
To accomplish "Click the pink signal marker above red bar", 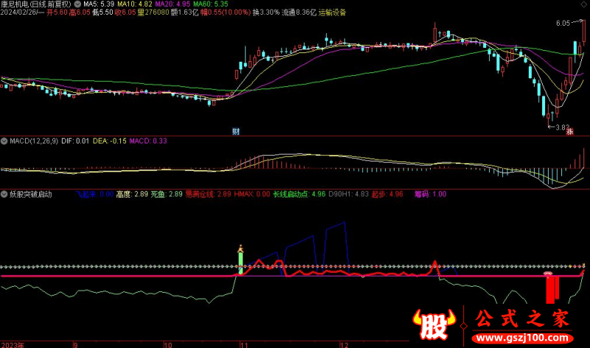I will 549,274.
